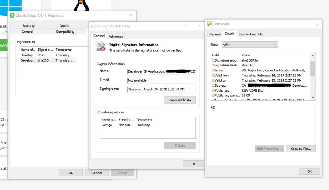This screenshot has width=329, height=190.
Task: Click the Signing time field
Action: point(162,89)
